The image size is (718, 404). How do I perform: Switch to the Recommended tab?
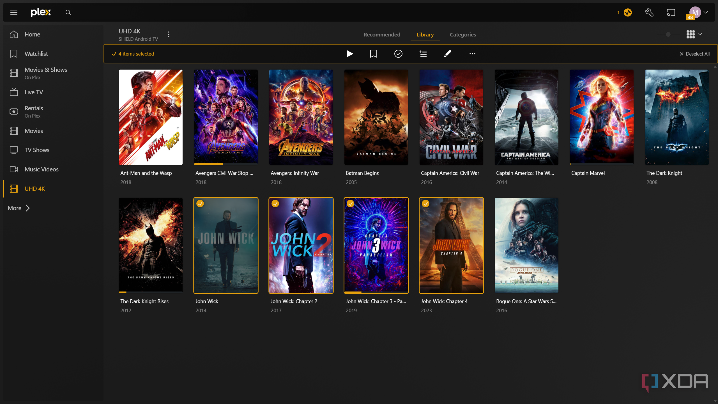(x=382, y=35)
